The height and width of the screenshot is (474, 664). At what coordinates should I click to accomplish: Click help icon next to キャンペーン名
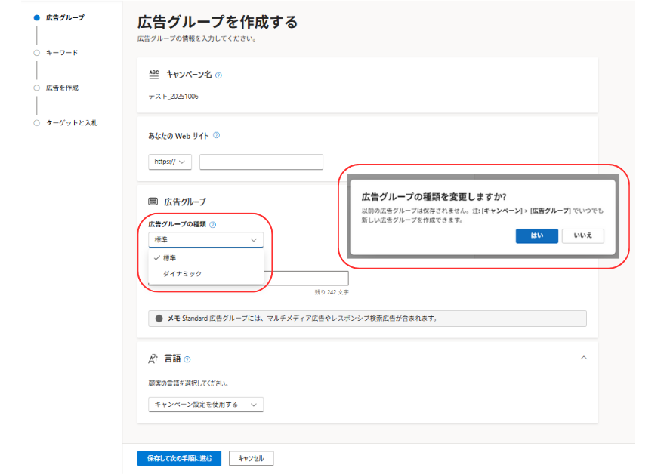point(218,75)
